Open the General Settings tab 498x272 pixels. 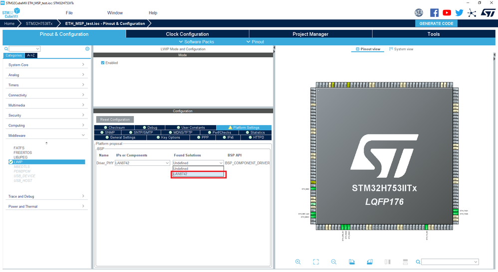tap(120, 137)
